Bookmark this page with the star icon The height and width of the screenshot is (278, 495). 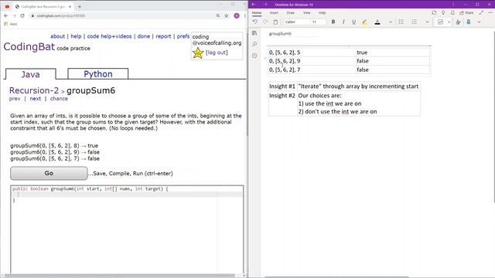227,15
